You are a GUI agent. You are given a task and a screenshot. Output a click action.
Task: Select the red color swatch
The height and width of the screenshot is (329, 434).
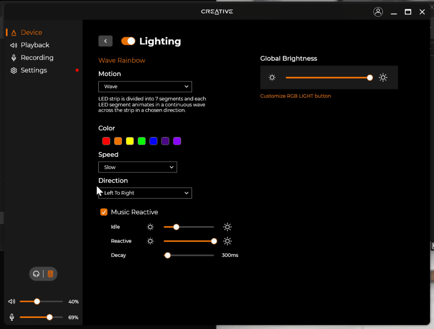pos(106,141)
